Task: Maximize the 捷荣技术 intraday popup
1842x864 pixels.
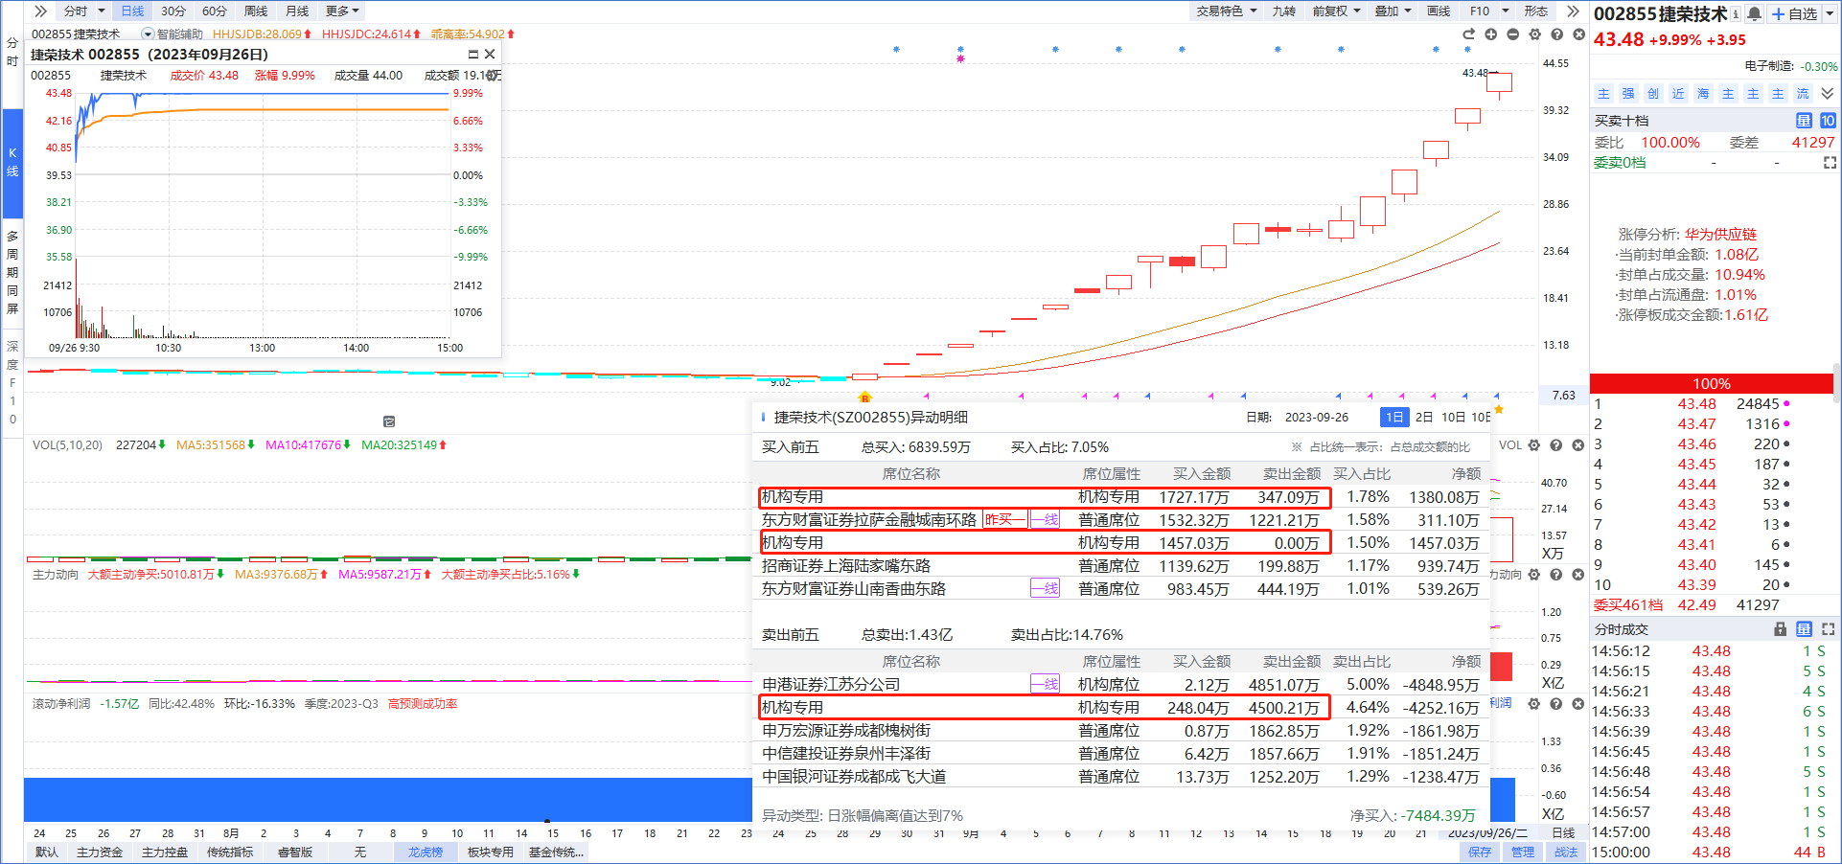Action: (x=472, y=55)
